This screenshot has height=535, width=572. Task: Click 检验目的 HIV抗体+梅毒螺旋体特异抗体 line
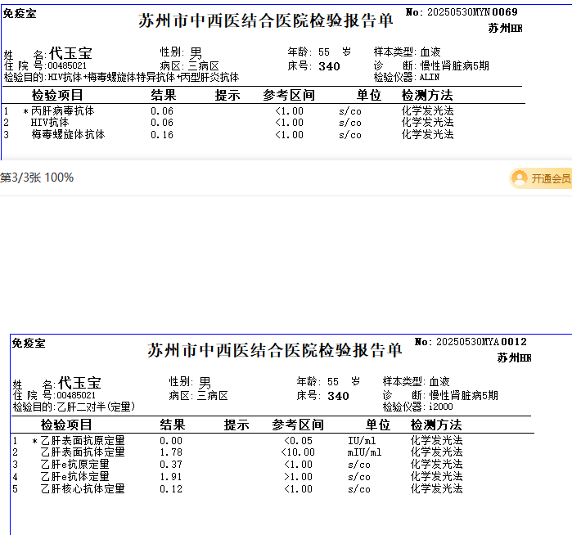tap(121, 78)
